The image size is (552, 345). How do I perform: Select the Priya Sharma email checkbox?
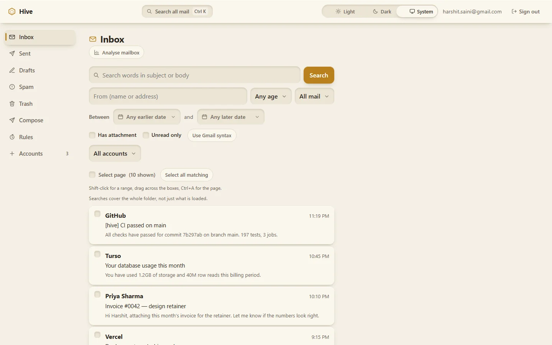(x=97, y=294)
